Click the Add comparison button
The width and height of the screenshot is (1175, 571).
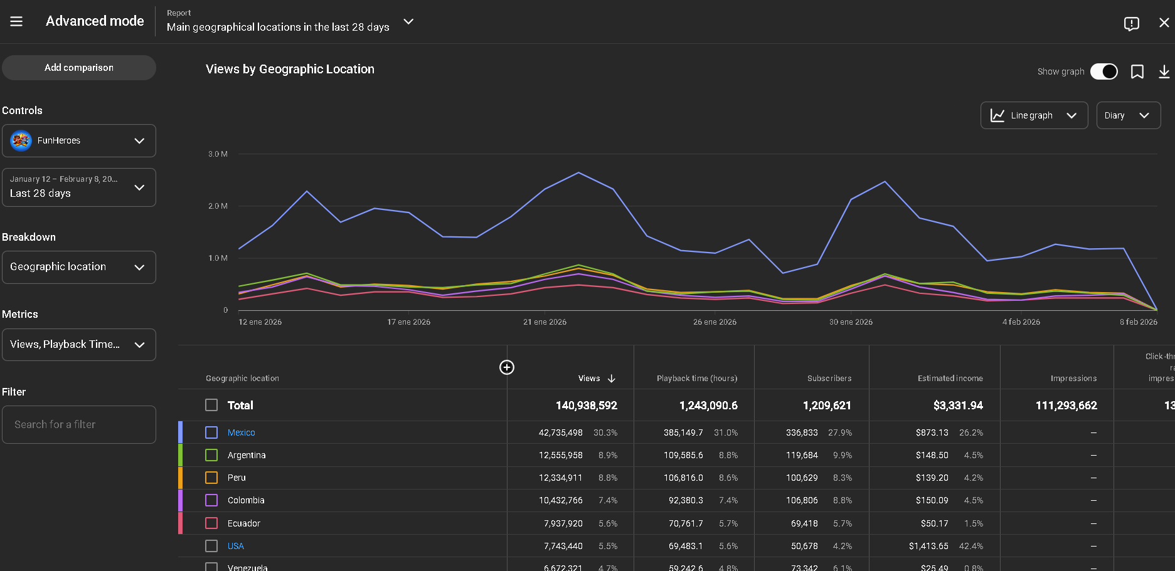pyautogui.click(x=79, y=68)
